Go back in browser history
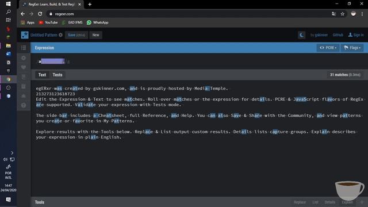 coord(22,14)
